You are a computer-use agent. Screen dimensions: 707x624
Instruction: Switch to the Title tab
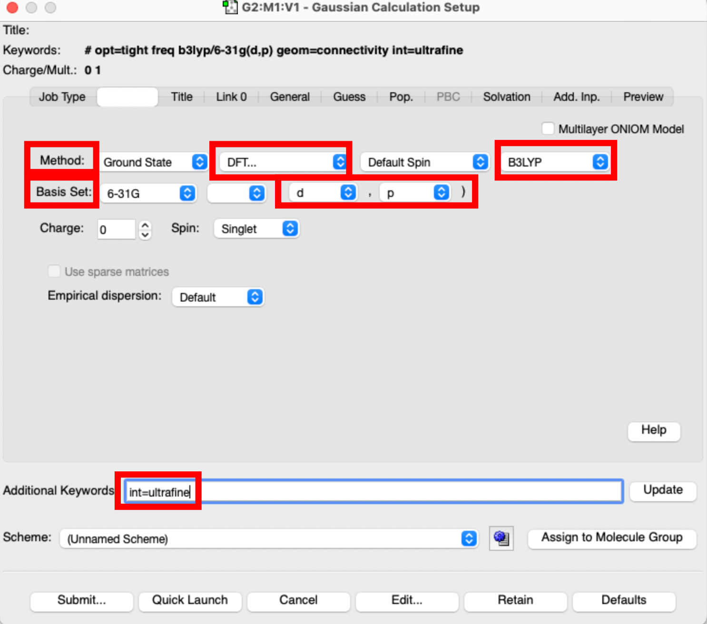182,97
